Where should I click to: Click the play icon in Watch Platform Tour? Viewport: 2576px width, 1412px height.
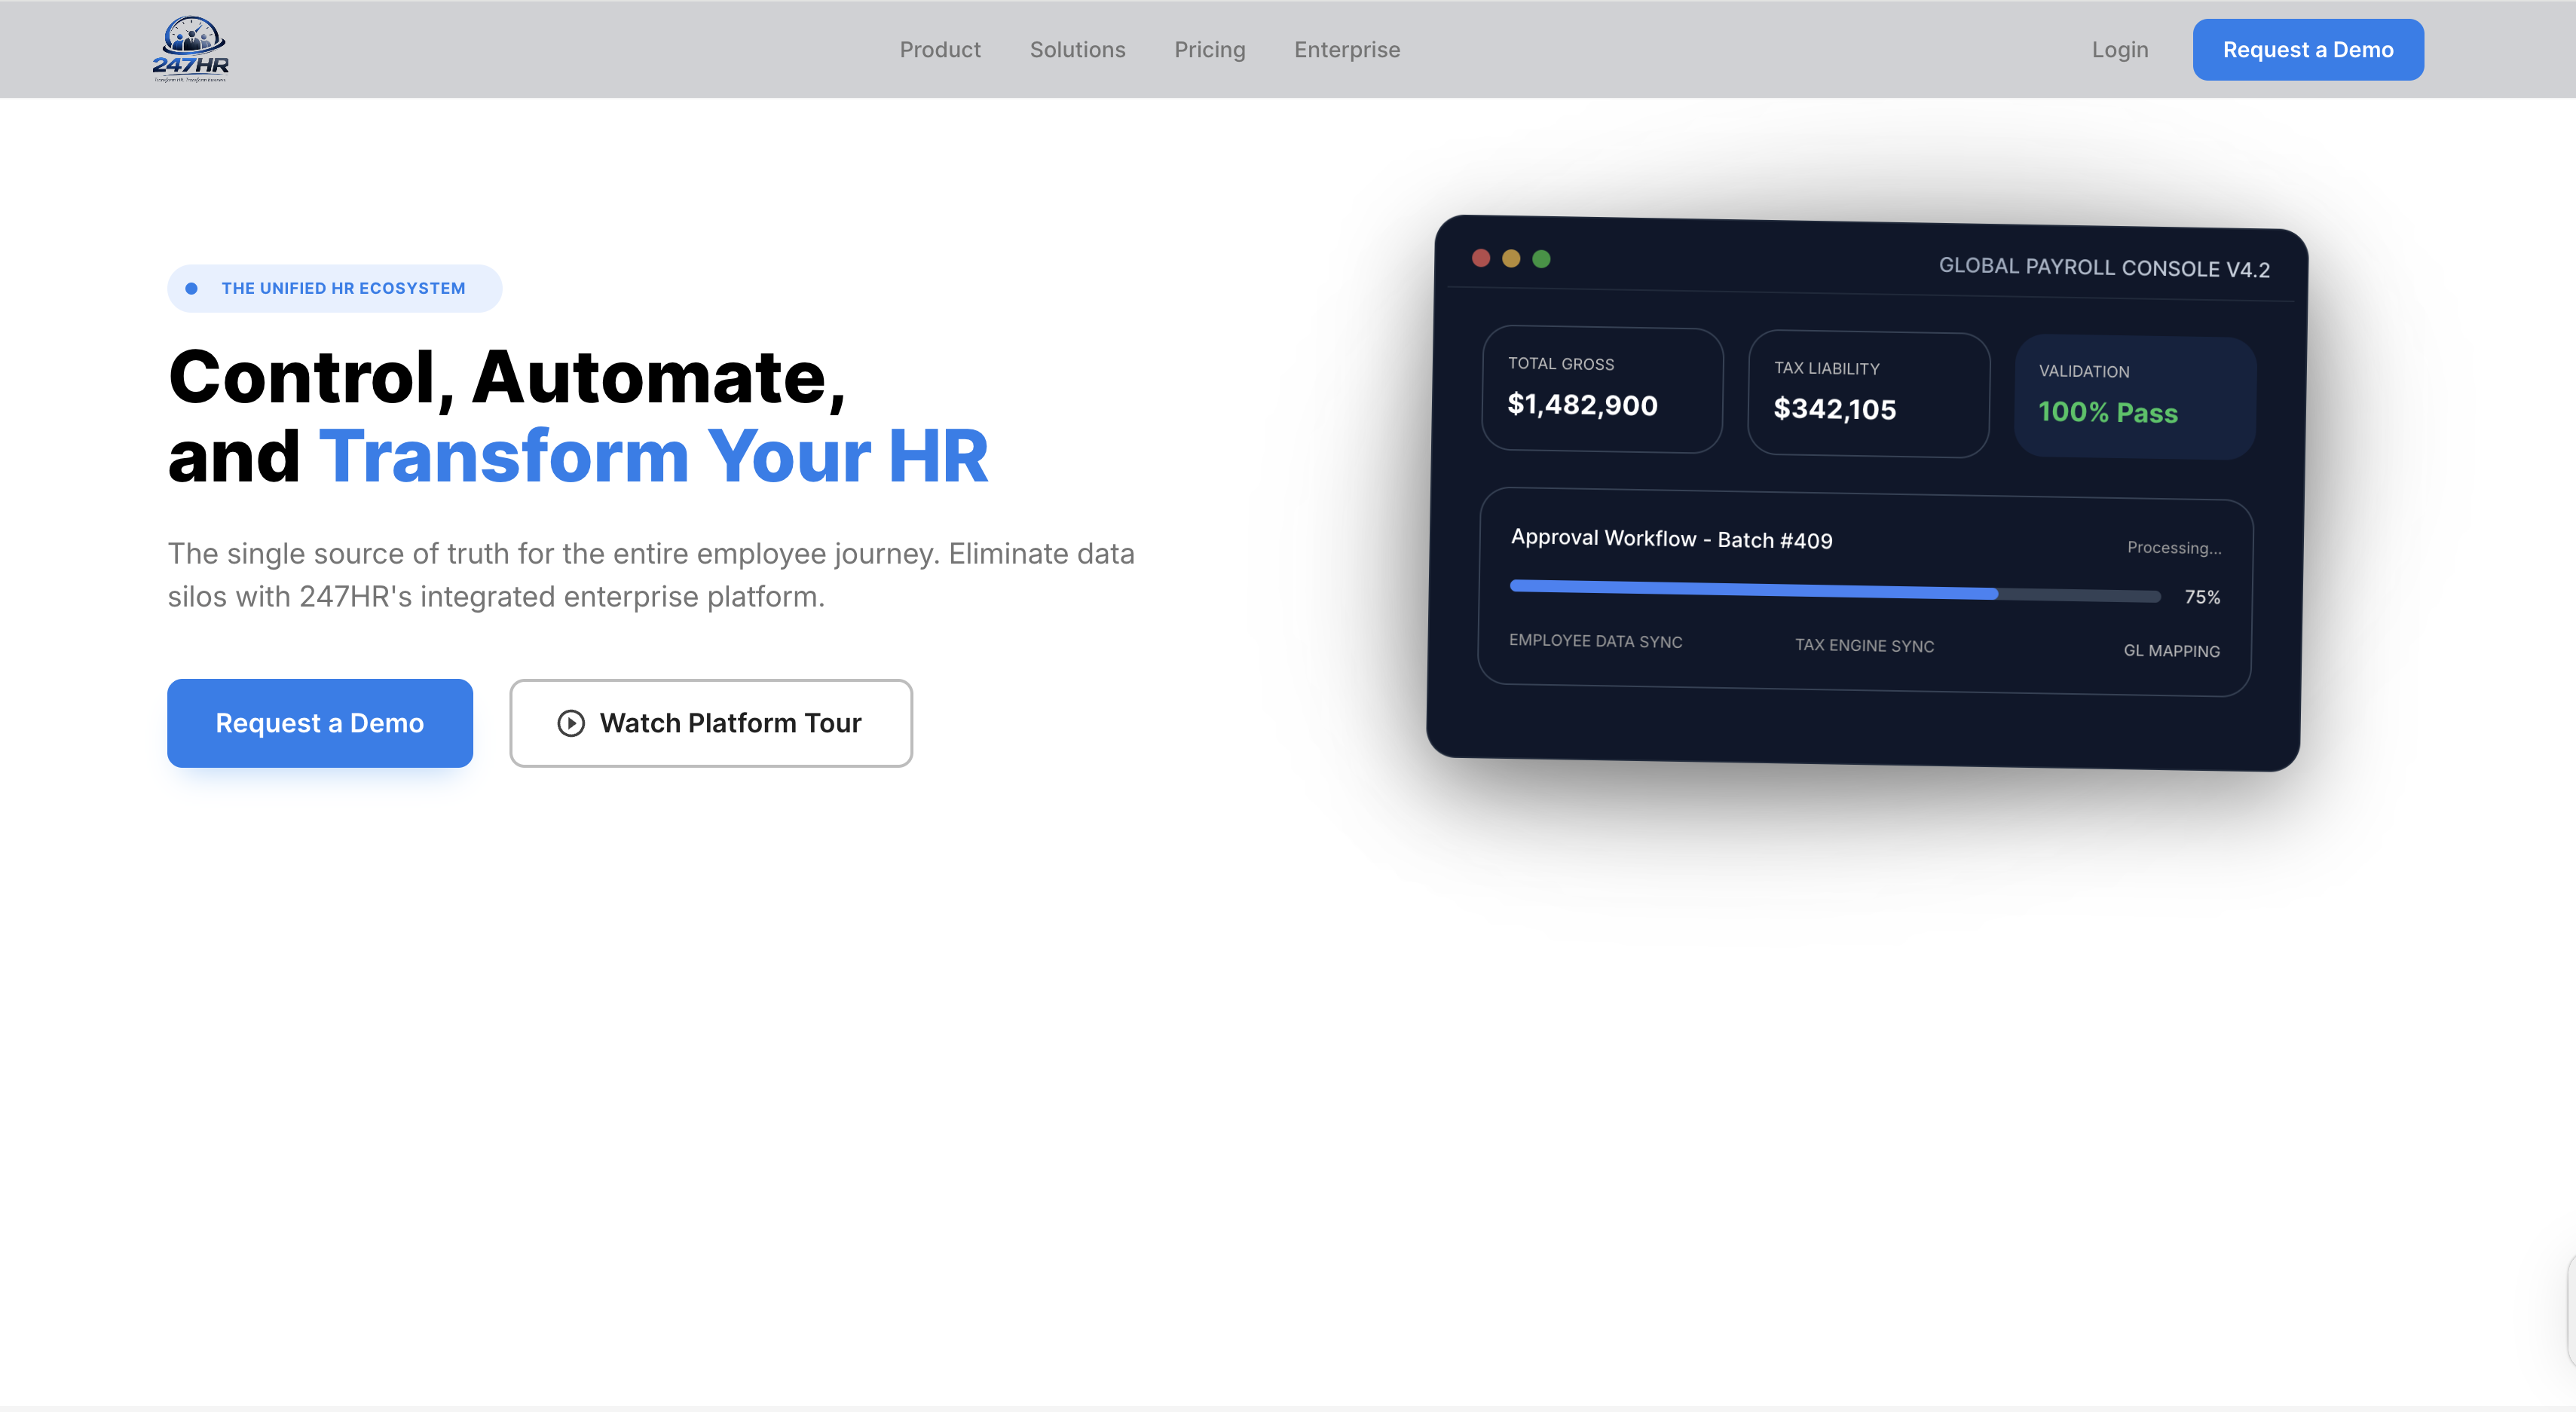[570, 723]
